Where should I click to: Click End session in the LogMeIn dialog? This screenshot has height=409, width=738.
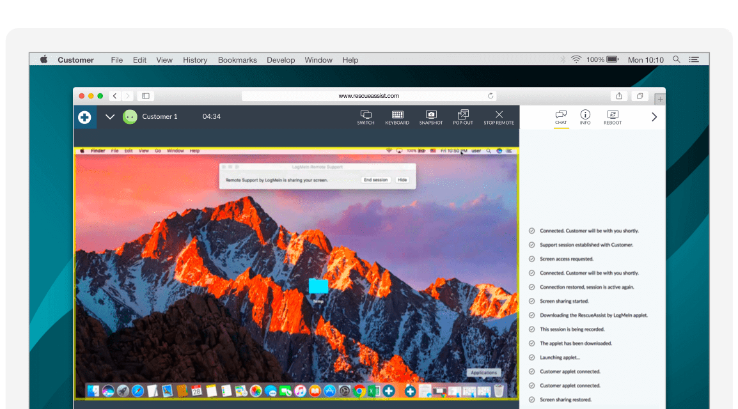pyautogui.click(x=375, y=180)
